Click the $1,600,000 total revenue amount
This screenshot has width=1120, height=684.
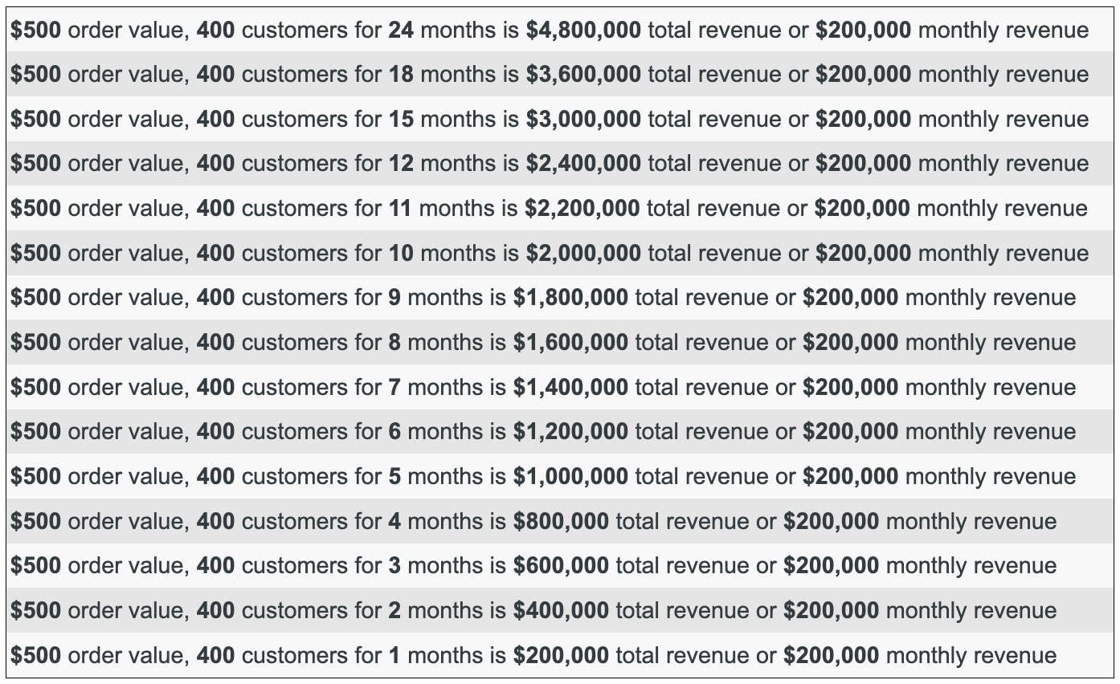coord(570,342)
